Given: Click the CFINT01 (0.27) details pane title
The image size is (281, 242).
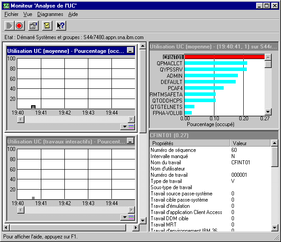Looking at the screenshot, I should point(214,135).
